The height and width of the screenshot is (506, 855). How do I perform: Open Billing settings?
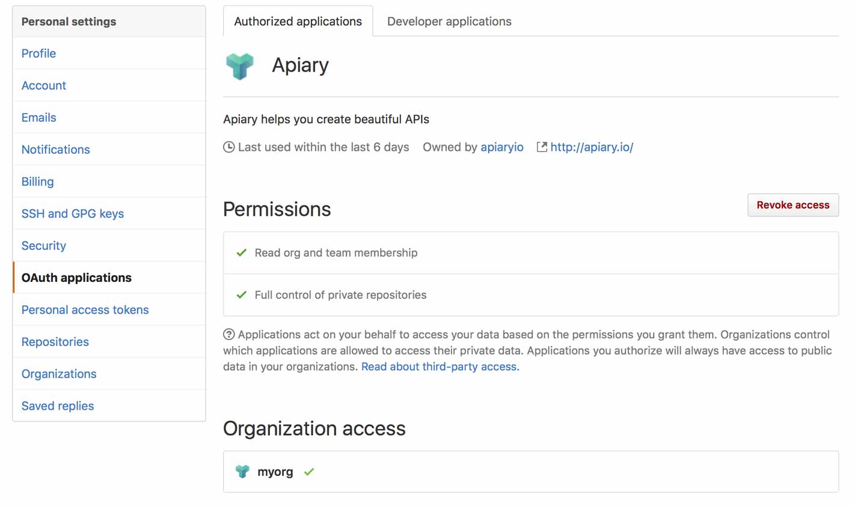point(109,181)
